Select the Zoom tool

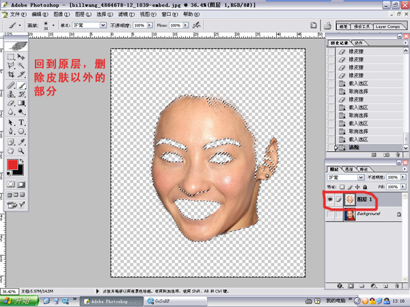tap(21, 151)
